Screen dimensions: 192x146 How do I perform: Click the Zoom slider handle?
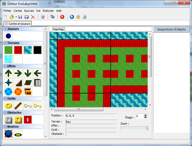click(x=147, y=128)
